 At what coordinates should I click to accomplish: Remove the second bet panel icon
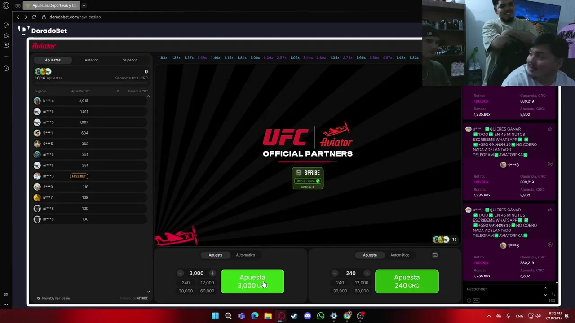pyautogui.click(x=435, y=255)
